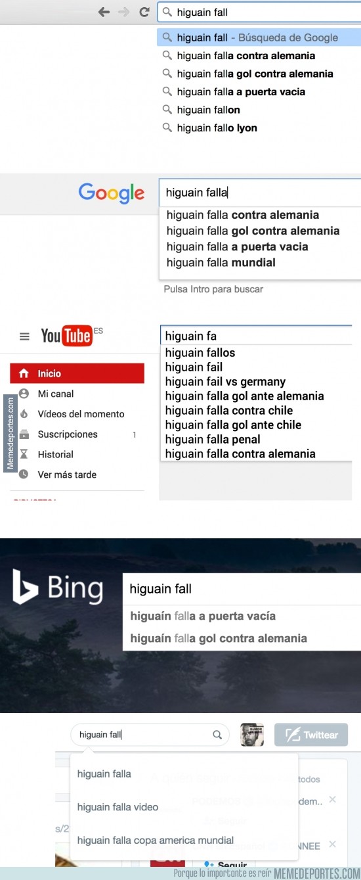Reload the page with refresh icon
Image resolution: width=361 pixels, height=880 pixels.
[144, 12]
